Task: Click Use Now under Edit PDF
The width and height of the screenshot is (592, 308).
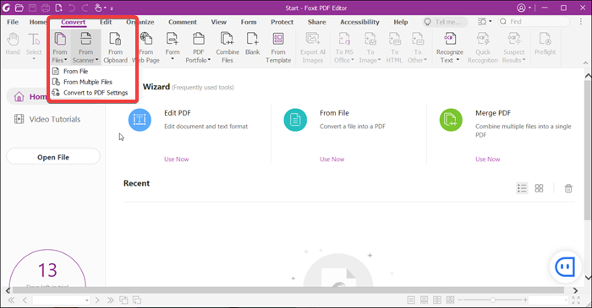Action: tap(176, 159)
